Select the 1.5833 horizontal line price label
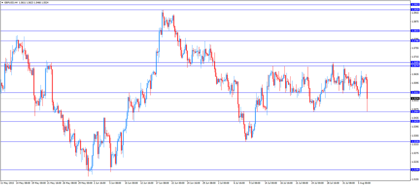This screenshot has height=185, width=420. pos(415,31)
